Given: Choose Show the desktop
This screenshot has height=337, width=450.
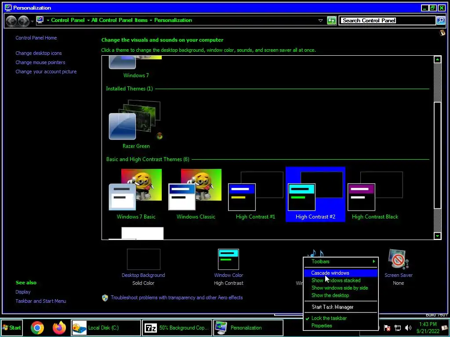Looking at the screenshot, I should [x=341, y=295].
